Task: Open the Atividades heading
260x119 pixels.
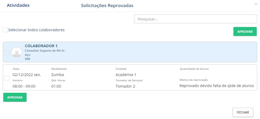Action: pyautogui.click(x=18, y=5)
